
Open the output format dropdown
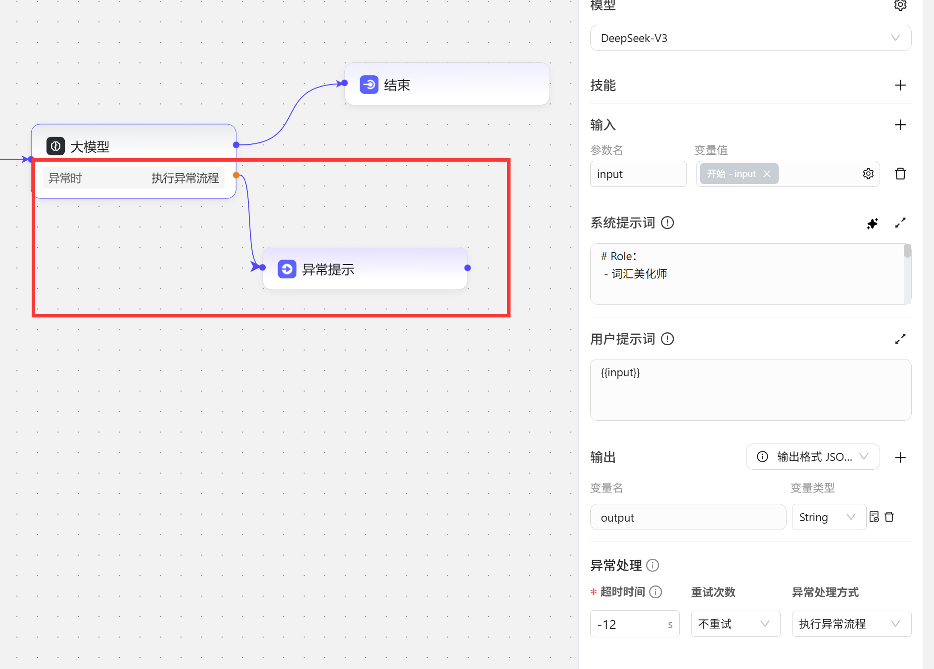coord(812,457)
